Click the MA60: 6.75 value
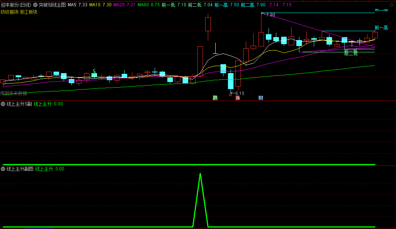Screen dimensions: 396x229 [149, 5]
